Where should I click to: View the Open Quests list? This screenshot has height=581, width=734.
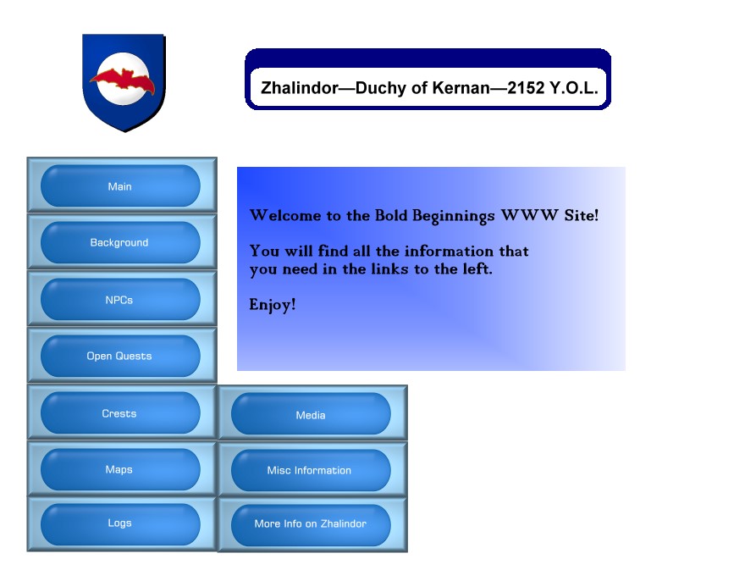pos(120,357)
